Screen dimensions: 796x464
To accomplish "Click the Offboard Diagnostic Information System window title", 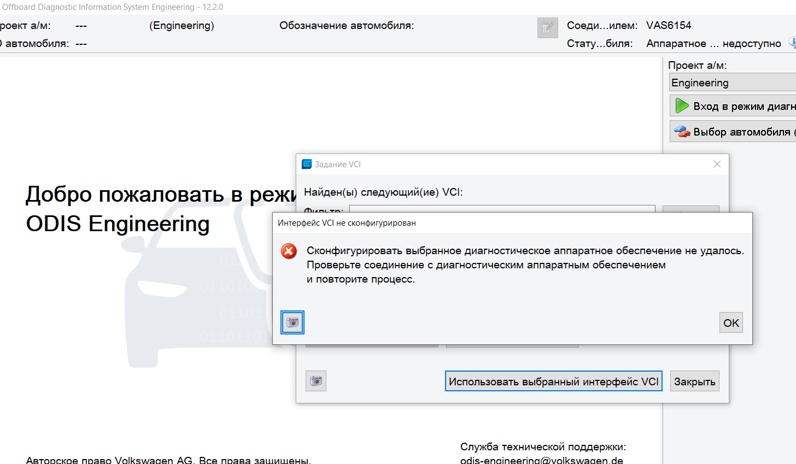I will click(x=113, y=7).
